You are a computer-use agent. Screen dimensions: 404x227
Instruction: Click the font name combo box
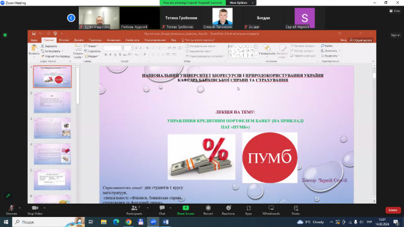113,48
